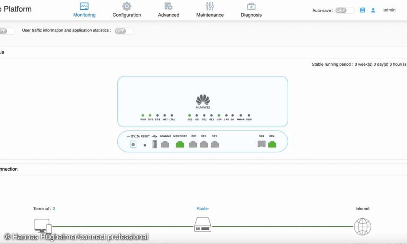The height and width of the screenshot is (244, 407).
Task: Click the admin account name
Action: [x=389, y=10]
